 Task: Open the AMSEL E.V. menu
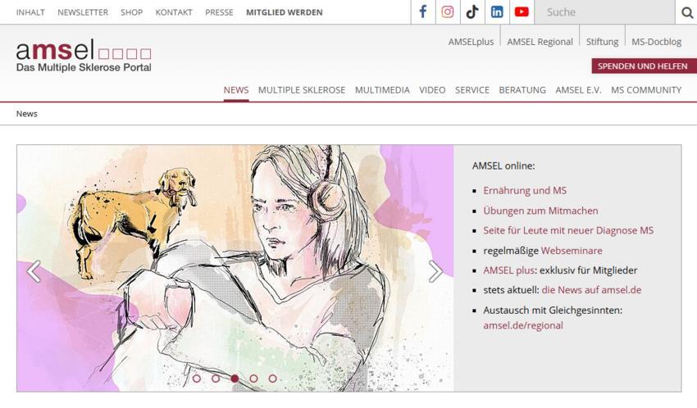578,90
